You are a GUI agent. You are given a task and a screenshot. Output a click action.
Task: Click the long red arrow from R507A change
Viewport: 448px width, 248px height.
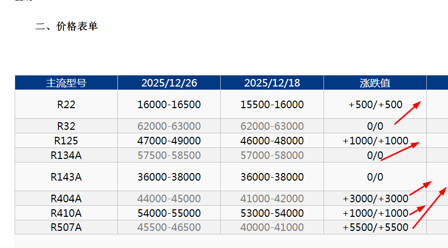430,208
